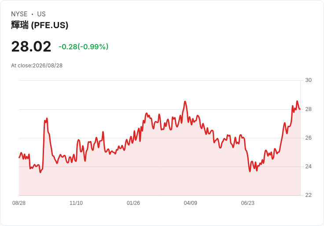The height and width of the screenshot is (226, 324).
Task: Click the early spike near chart start
Action: pyautogui.click(x=47, y=119)
